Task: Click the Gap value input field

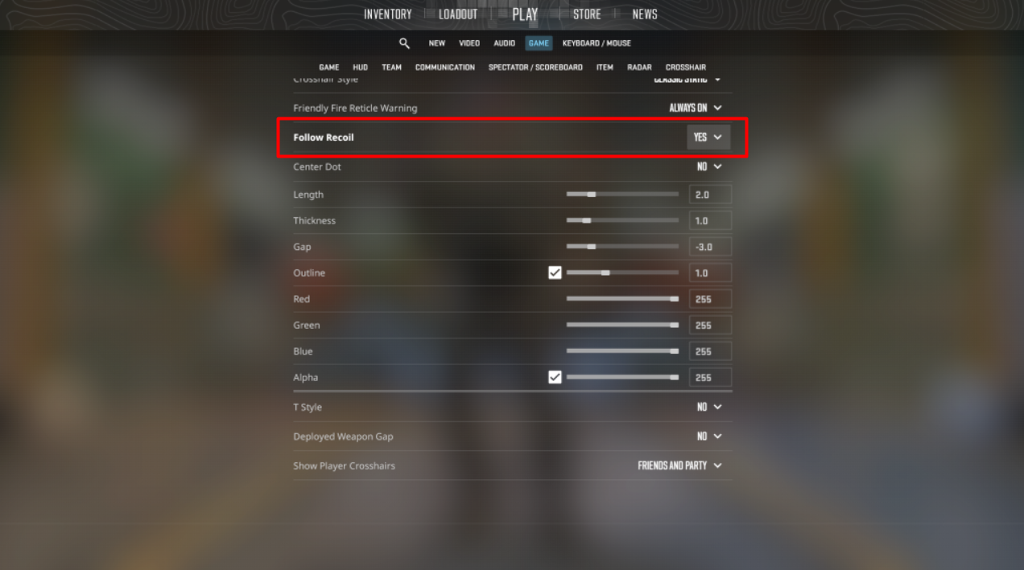Action: [710, 247]
